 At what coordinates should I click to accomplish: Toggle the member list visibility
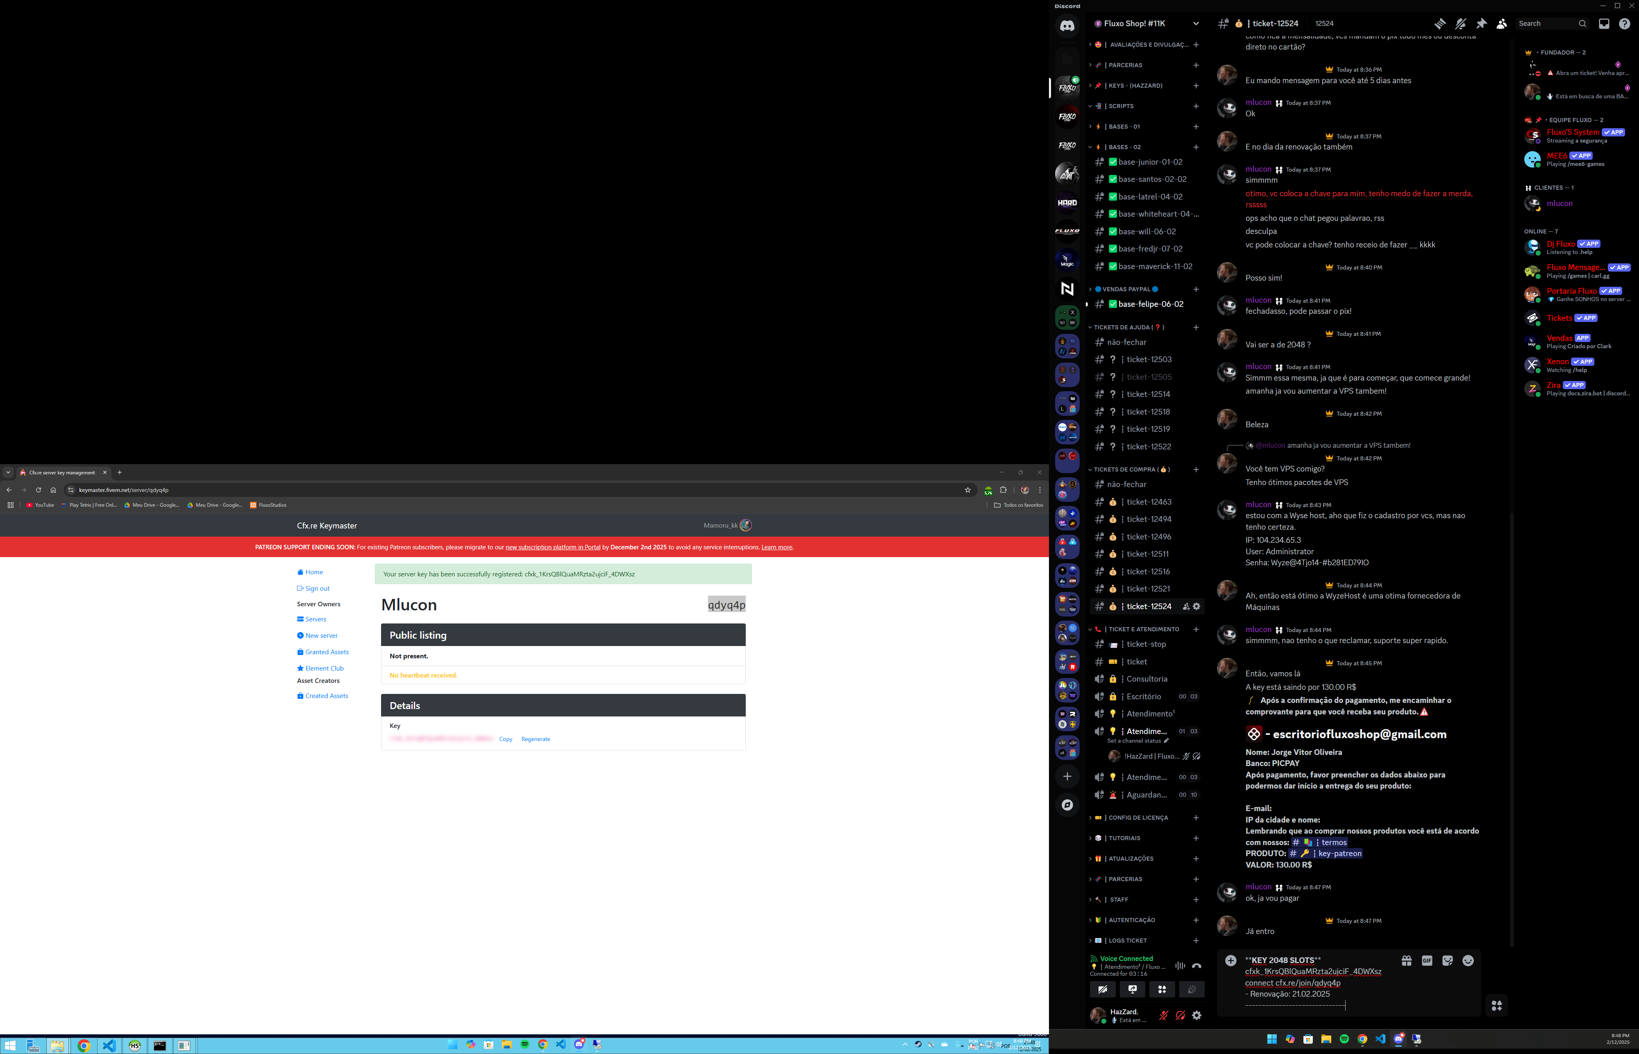click(x=1501, y=23)
